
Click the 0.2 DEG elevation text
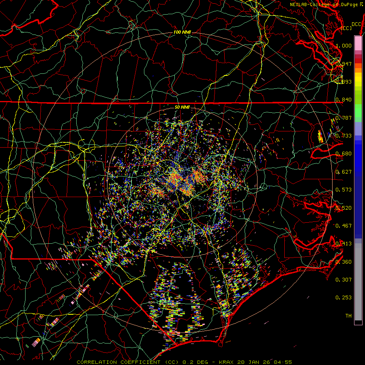point(196,362)
